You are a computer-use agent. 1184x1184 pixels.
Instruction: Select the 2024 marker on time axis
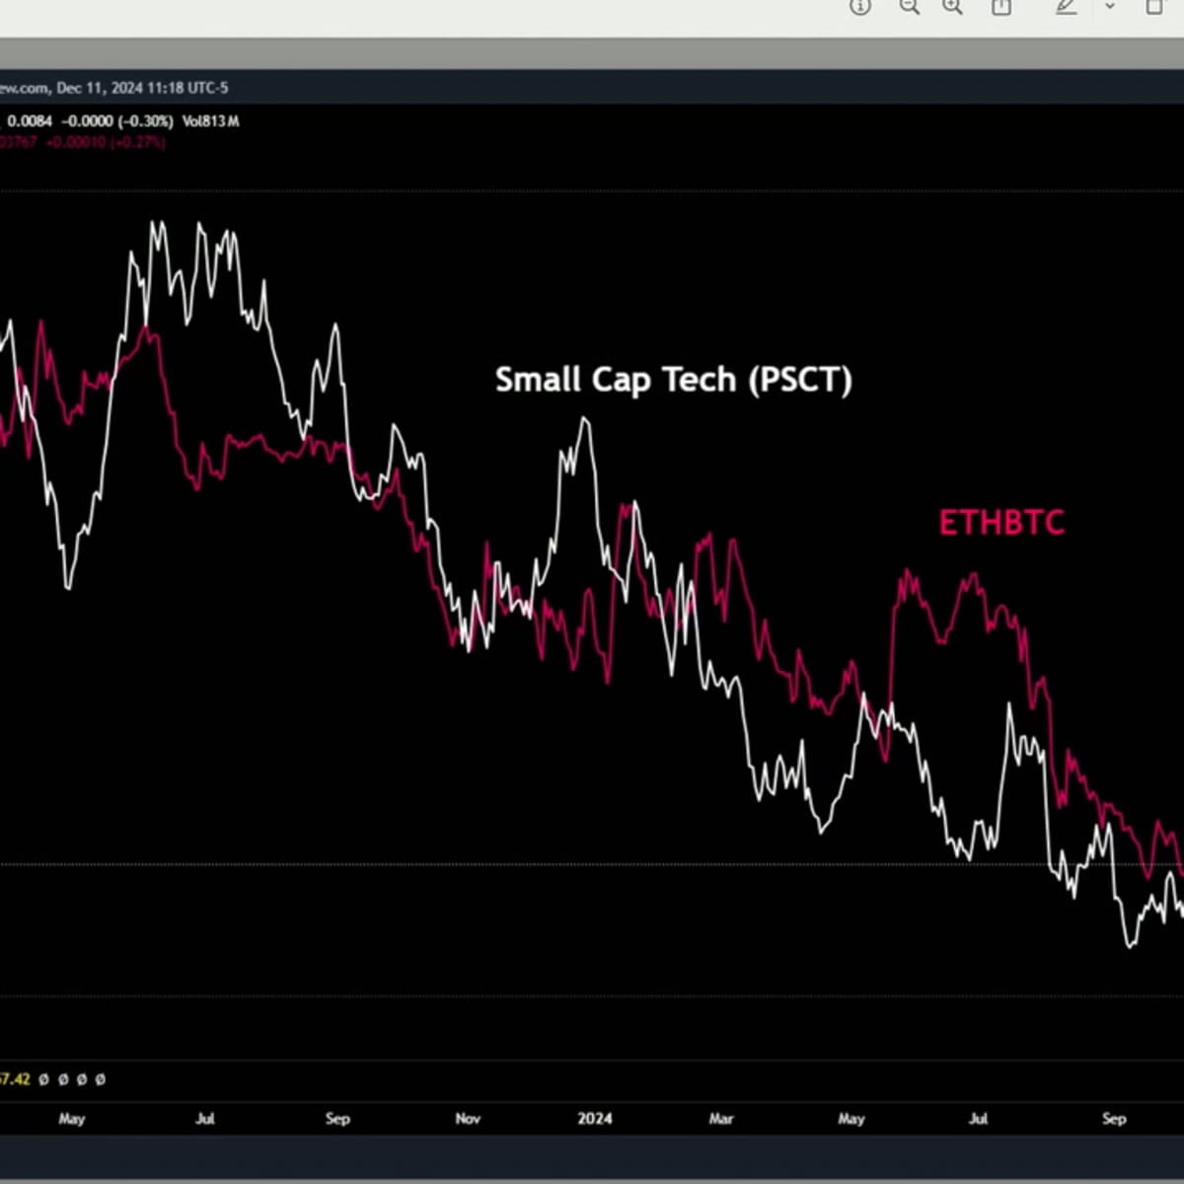594,1118
